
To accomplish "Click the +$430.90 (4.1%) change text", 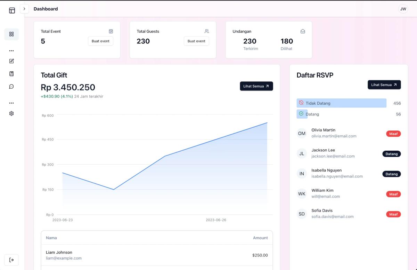I will point(57,96).
